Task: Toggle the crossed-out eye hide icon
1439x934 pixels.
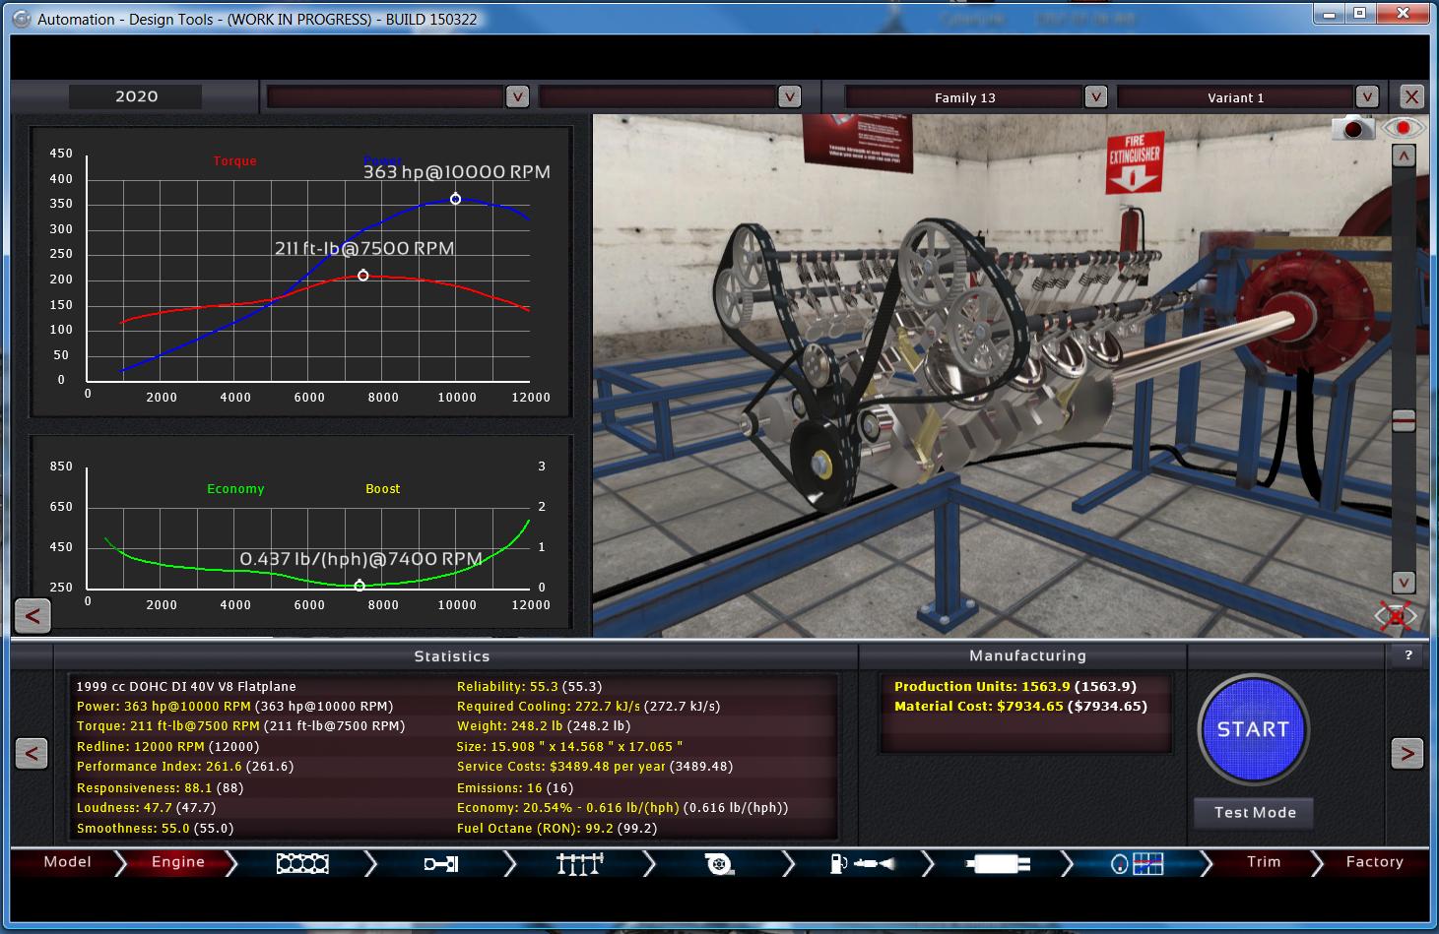Action: click(x=1396, y=616)
